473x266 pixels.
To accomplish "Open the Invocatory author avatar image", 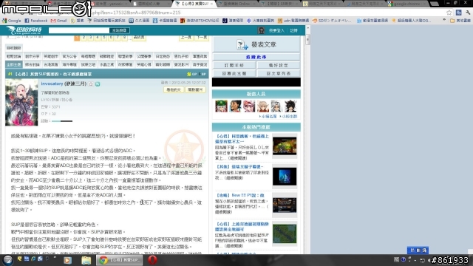I will (21, 103).
